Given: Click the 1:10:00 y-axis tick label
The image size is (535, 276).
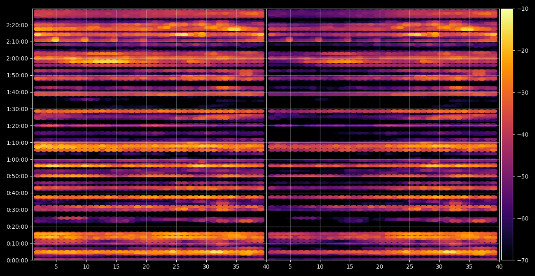Looking at the screenshot, I should (17, 142).
